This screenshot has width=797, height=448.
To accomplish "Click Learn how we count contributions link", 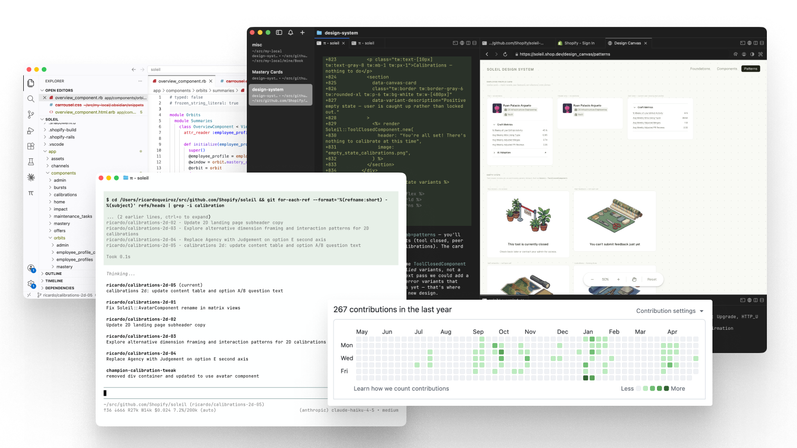I will [x=401, y=388].
